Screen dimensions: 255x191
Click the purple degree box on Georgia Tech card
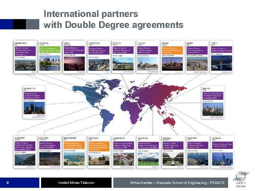click(x=34, y=95)
